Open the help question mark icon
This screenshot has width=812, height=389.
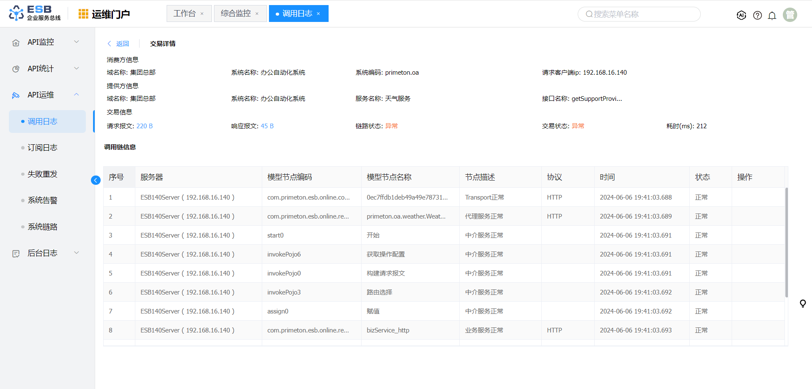tap(757, 15)
